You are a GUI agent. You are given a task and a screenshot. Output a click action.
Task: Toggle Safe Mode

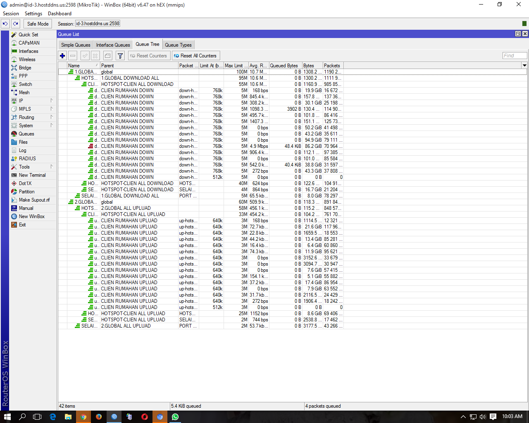coord(38,24)
